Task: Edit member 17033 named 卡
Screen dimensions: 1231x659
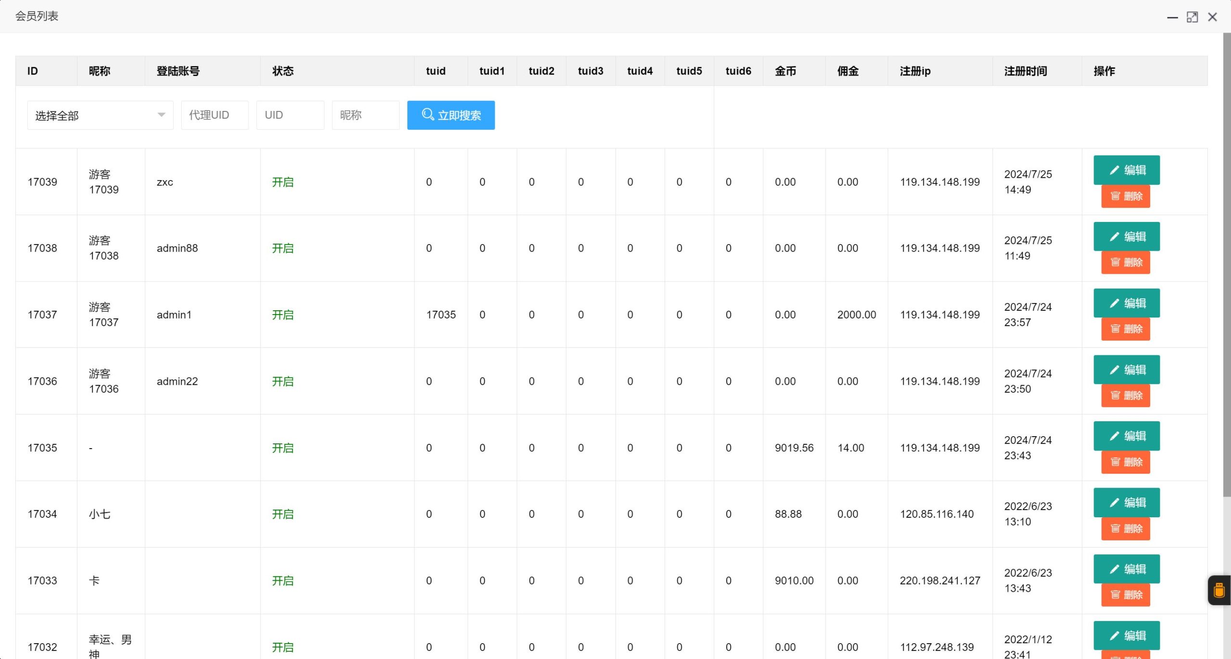Action: [1126, 569]
